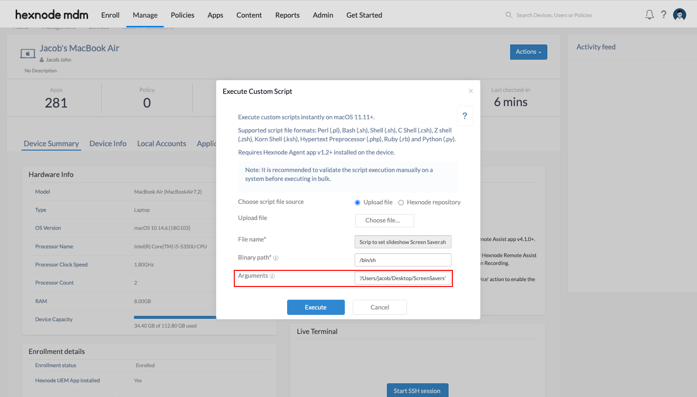This screenshot has width=697, height=397.
Task: Click the Arguments input field
Action: click(403, 278)
